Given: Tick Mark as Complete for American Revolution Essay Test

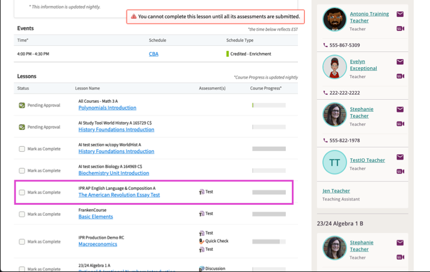Looking at the screenshot, I should click(22, 192).
